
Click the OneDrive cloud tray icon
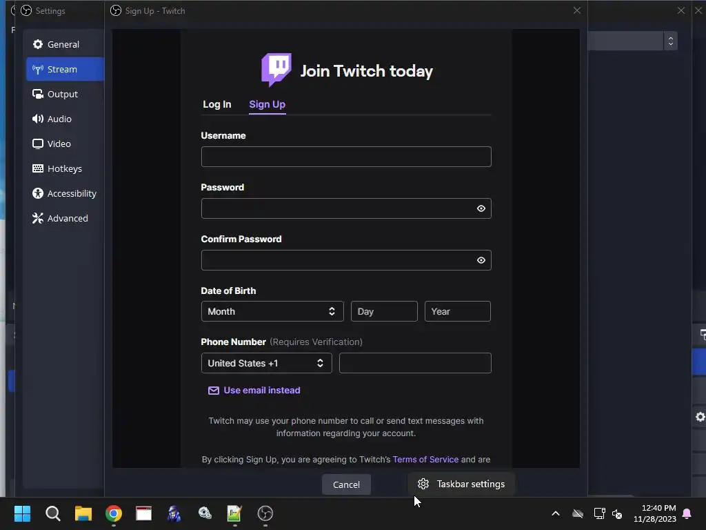[578, 513]
